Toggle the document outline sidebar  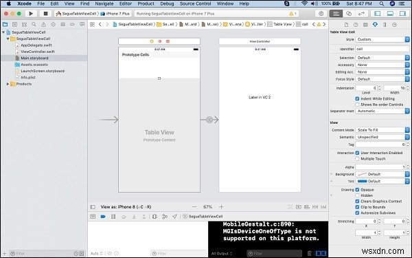coord(93,207)
